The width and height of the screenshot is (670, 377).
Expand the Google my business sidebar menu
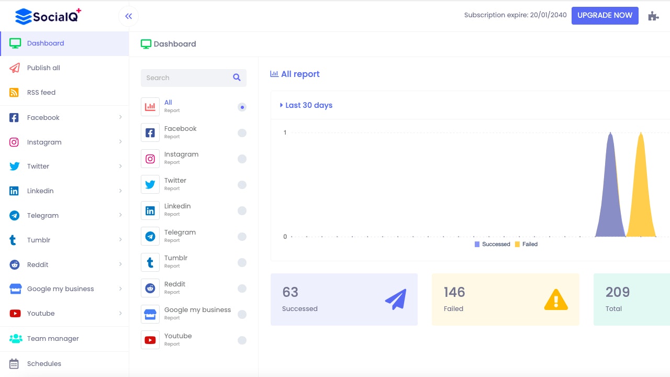pyautogui.click(x=60, y=289)
